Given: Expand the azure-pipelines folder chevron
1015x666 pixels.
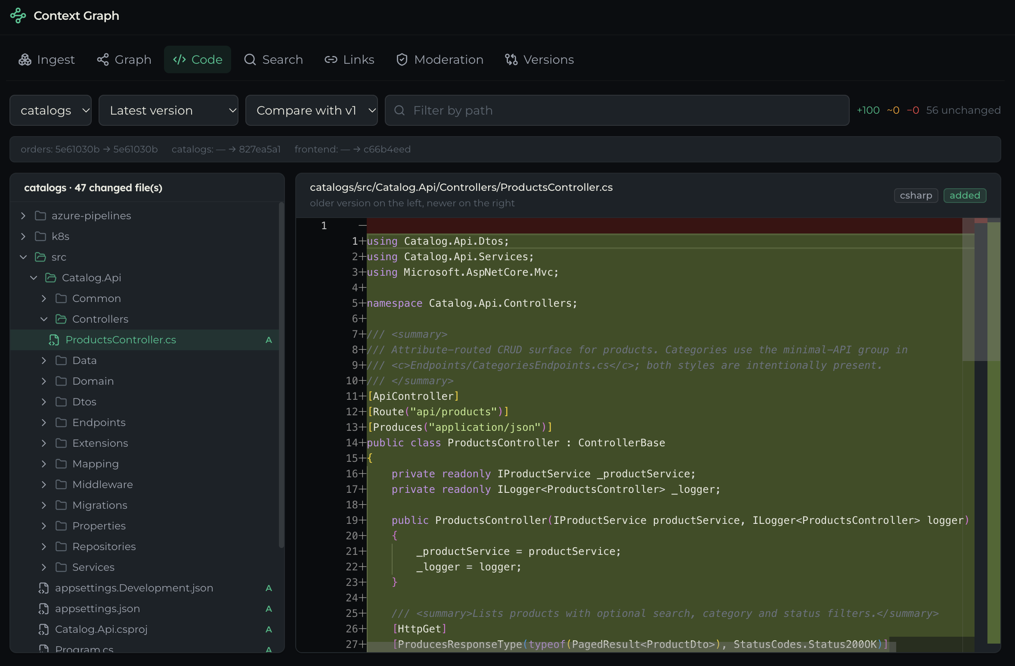Looking at the screenshot, I should [x=23, y=215].
